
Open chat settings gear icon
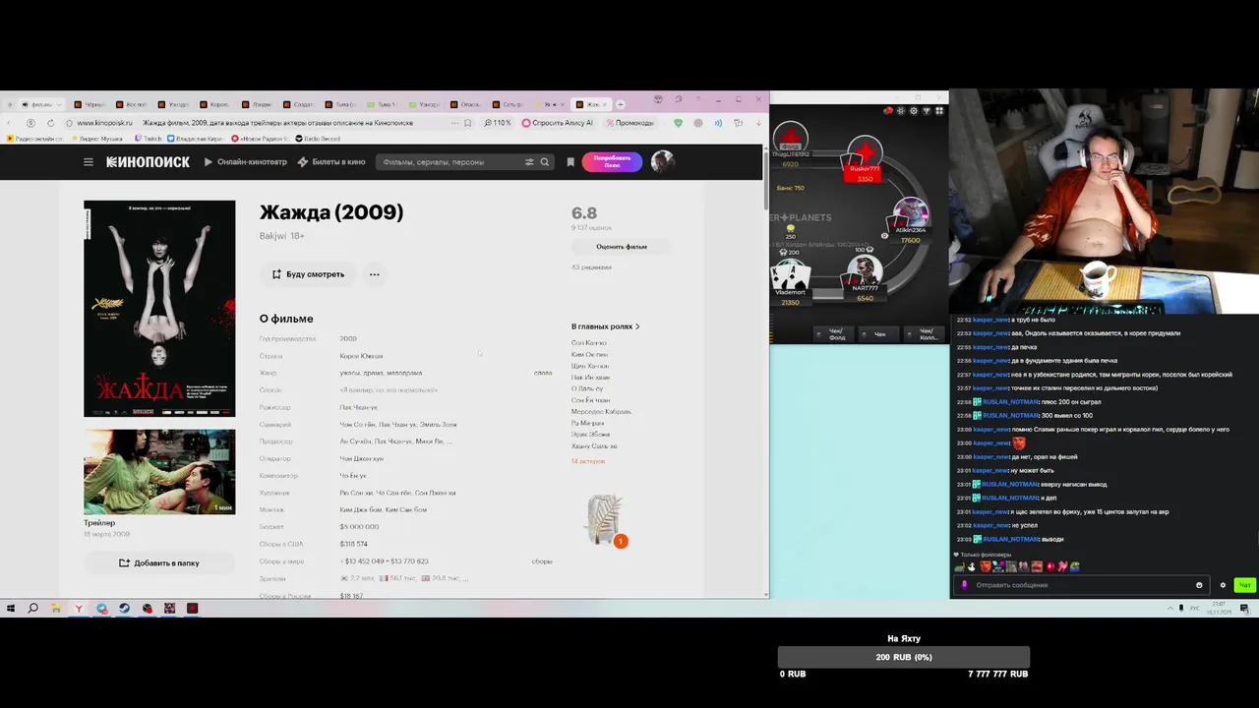click(1223, 585)
